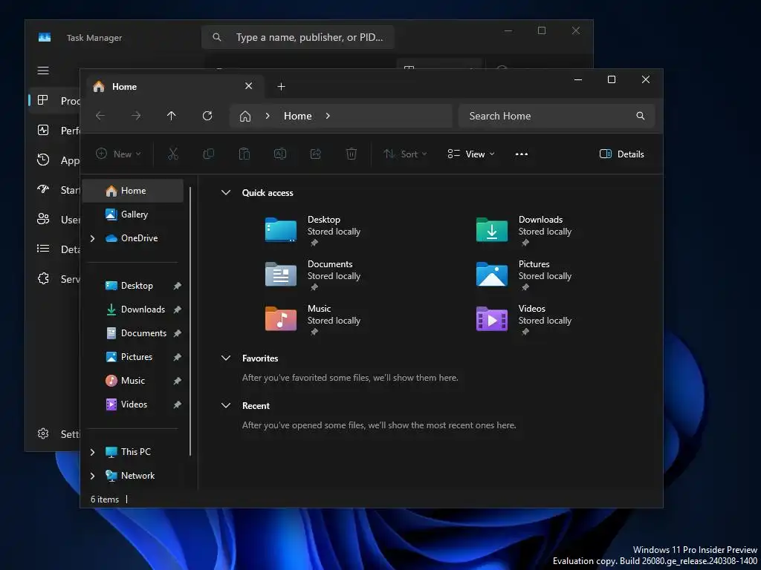The height and width of the screenshot is (570, 761).
Task: Collapse the Favorites section
Action: point(226,358)
